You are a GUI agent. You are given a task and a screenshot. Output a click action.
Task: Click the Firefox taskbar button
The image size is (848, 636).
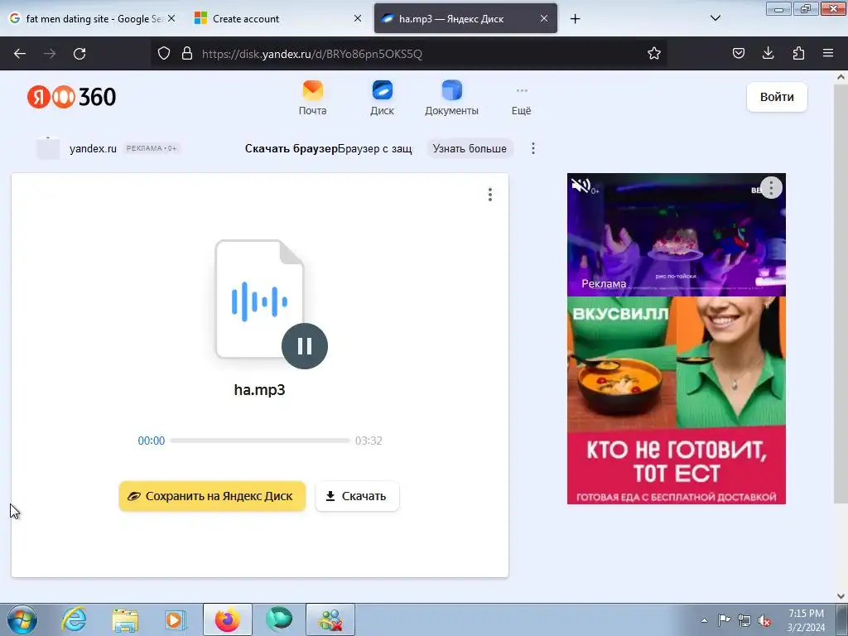point(228,619)
